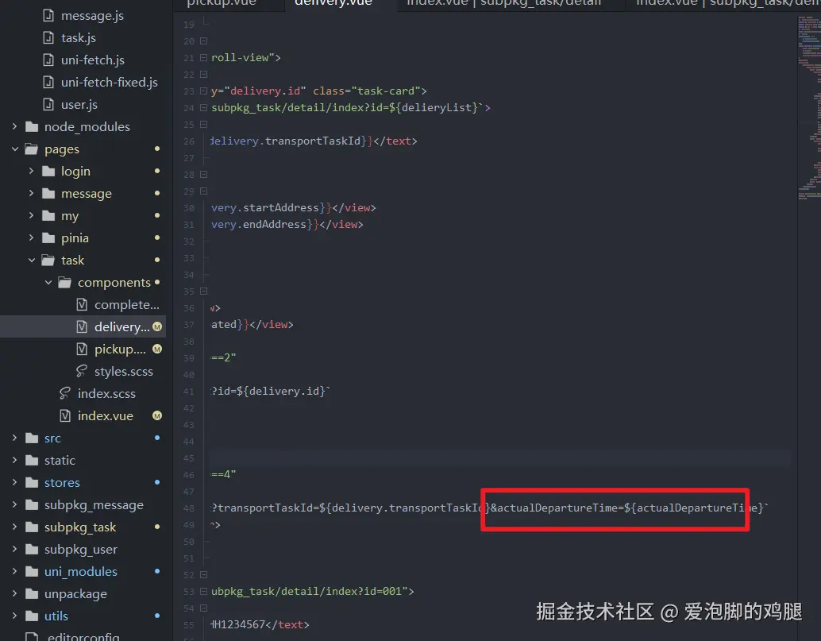The height and width of the screenshot is (641, 821).
Task: Click the Vue icon beside complete file
Action: pyautogui.click(x=82, y=305)
